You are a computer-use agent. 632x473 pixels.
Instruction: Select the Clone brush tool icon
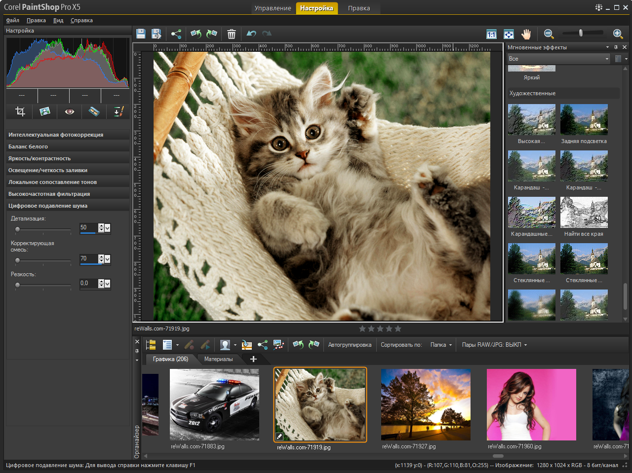point(118,111)
